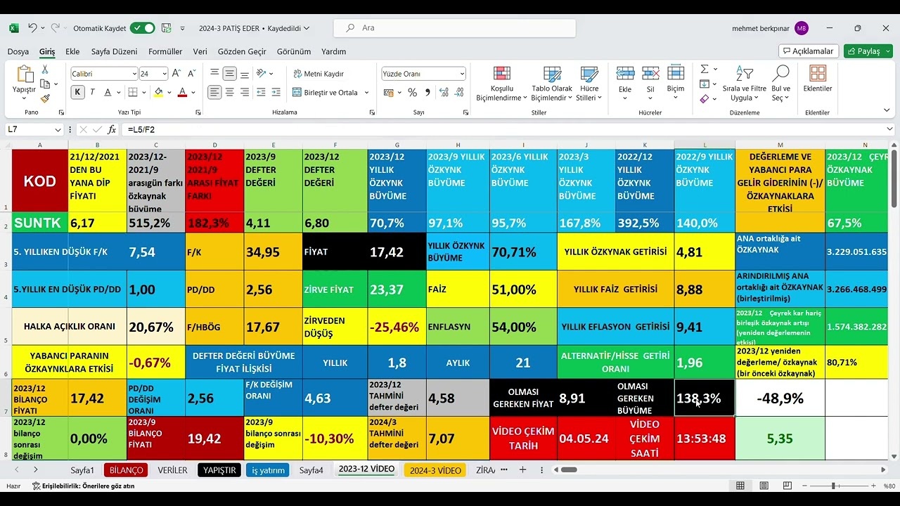Apply the red font color swatch
Image resolution: width=900 pixels, height=506 pixels.
[x=182, y=92]
